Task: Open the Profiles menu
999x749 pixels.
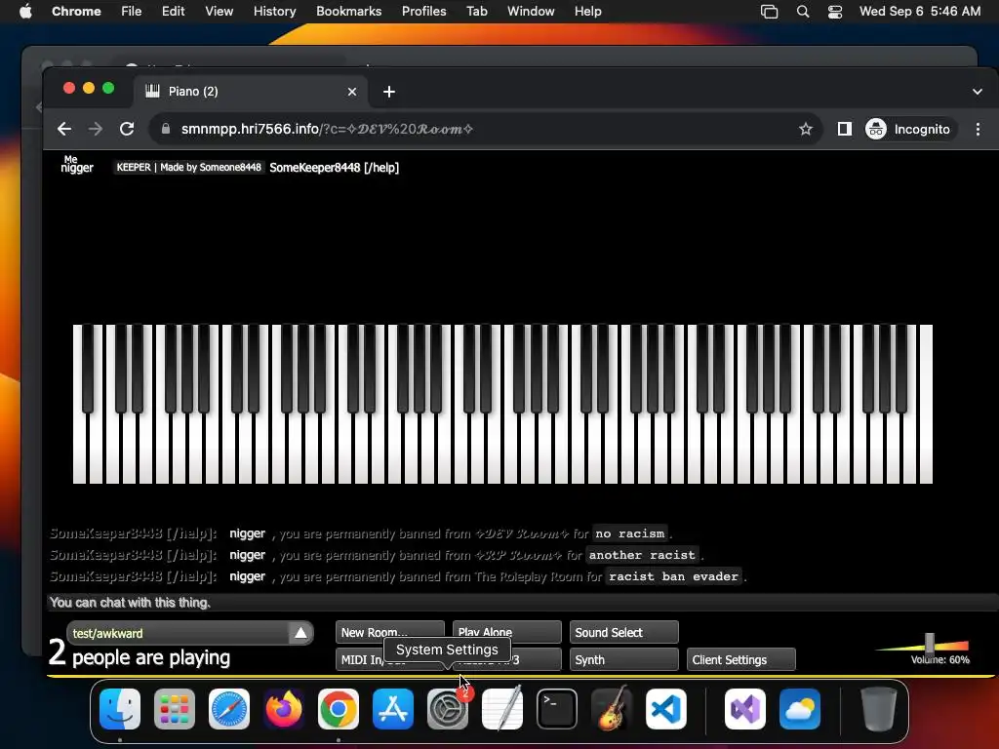Action: coord(423,12)
